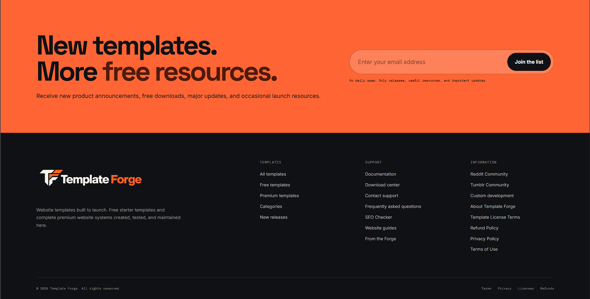This screenshot has height=299, width=590.
Task: Open the Privacy Policy link
Action: (484, 239)
